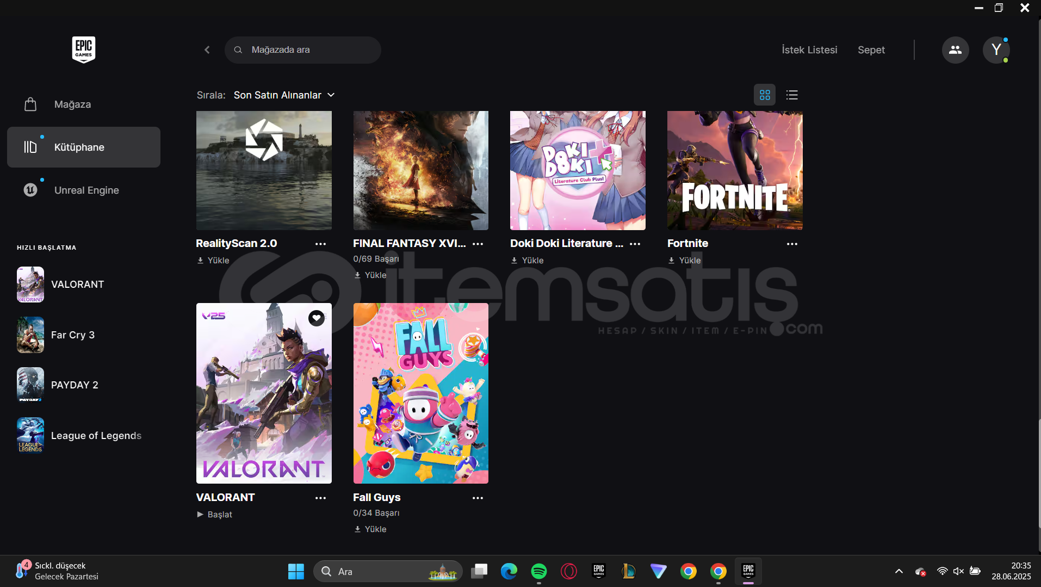Viewport: 1041px width, 587px height.
Task: Launch VALORANT with Başlat
Action: pyautogui.click(x=215, y=514)
